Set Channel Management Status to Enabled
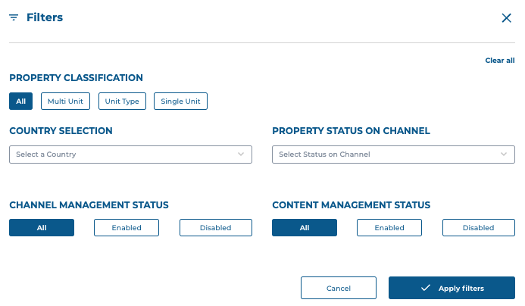Screen dimensions: 525x306 pyautogui.click(x=127, y=228)
